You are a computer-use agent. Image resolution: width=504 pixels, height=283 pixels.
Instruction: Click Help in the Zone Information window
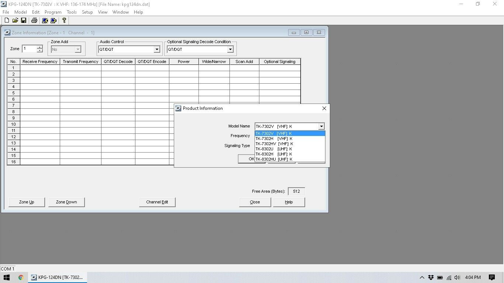289,202
